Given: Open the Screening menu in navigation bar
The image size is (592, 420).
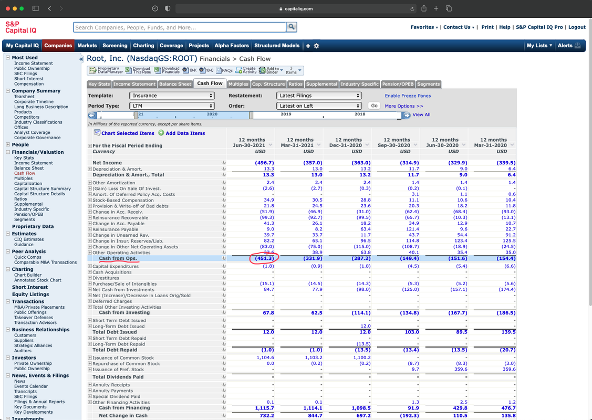Looking at the screenshot, I should coord(115,46).
